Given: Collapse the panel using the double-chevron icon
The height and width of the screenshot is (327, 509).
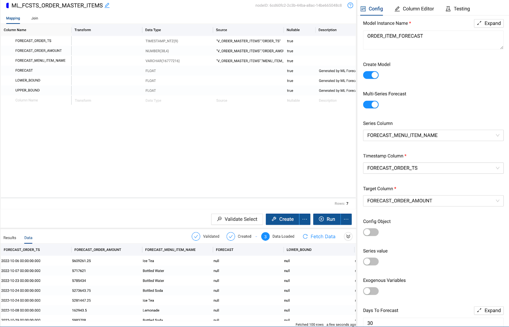Looking at the screenshot, I should tap(348, 236).
